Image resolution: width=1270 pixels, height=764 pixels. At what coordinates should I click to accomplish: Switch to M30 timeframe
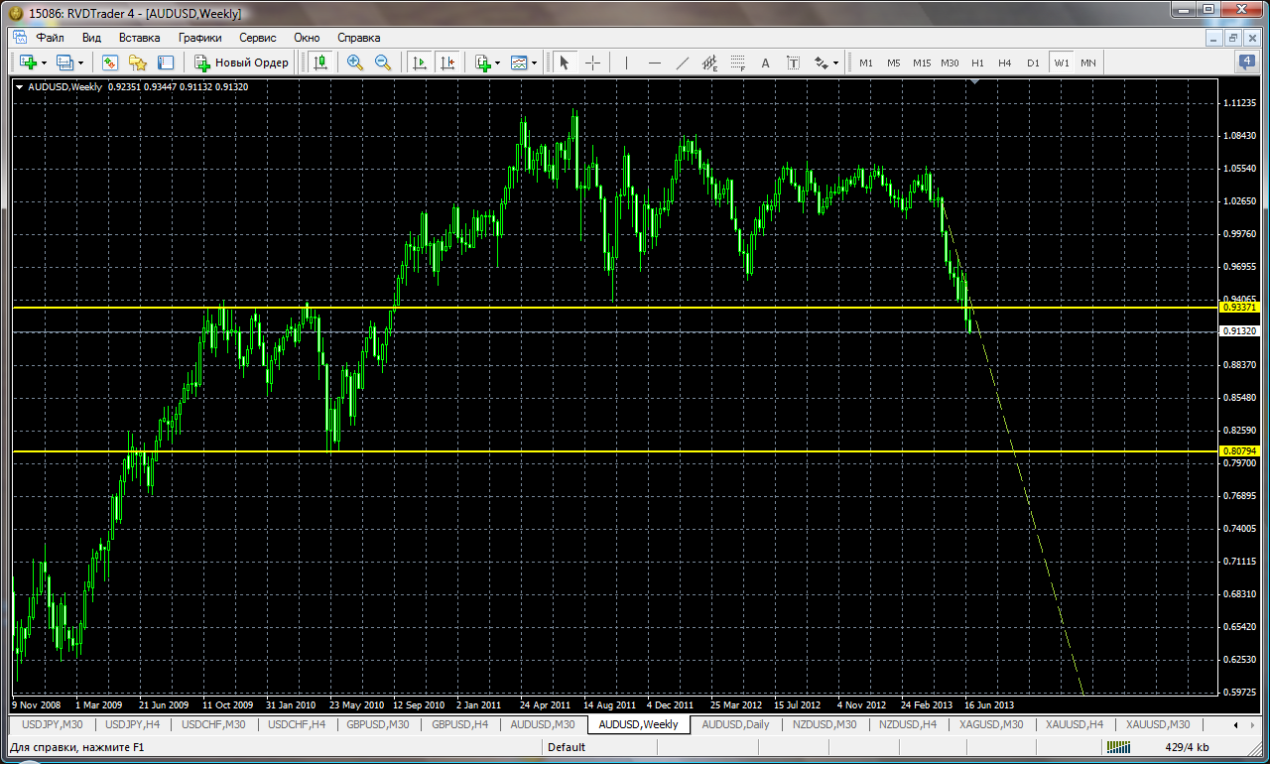coord(950,63)
